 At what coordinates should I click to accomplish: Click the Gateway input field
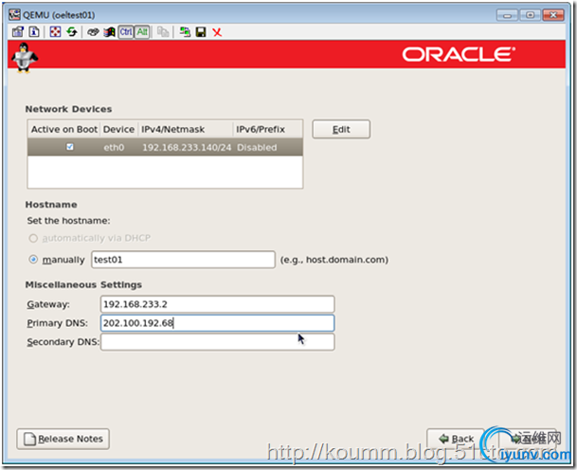point(218,304)
